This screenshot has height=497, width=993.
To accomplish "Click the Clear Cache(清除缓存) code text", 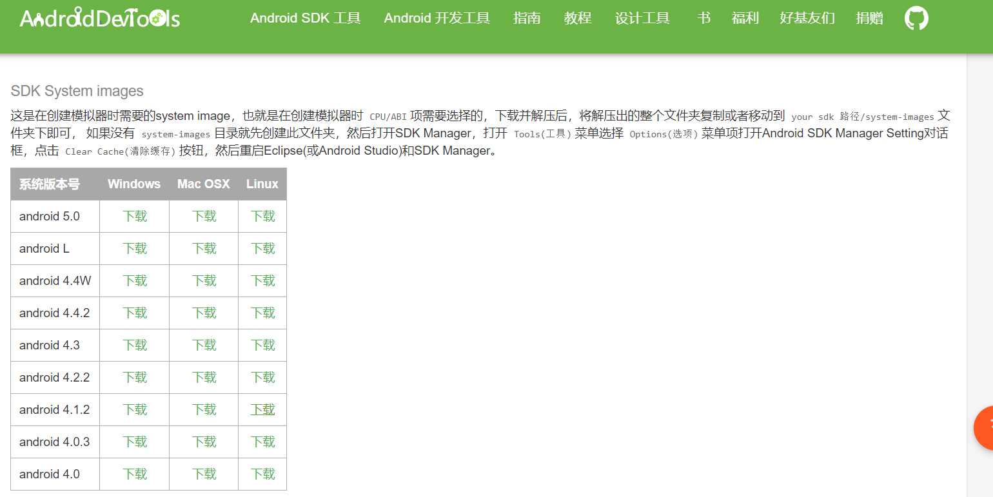I will click(121, 151).
